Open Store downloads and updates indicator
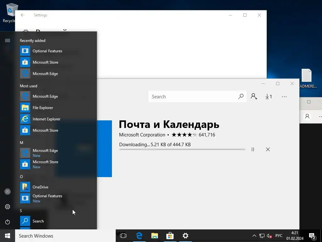The height and width of the screenshot is (242, 322). pos(269,96)
